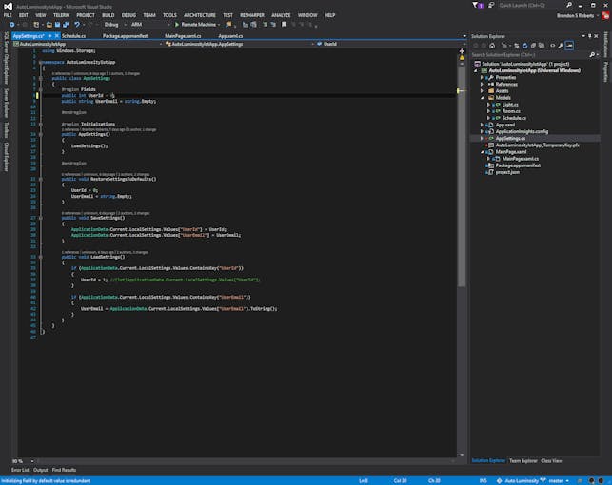Open the Properties side tab

point(605,71)
